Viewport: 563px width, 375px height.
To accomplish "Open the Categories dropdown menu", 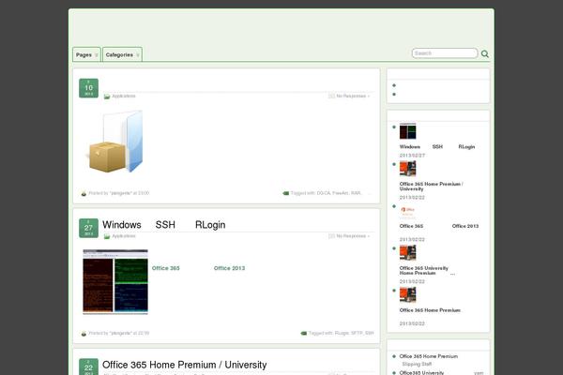I will pos(122,55).
